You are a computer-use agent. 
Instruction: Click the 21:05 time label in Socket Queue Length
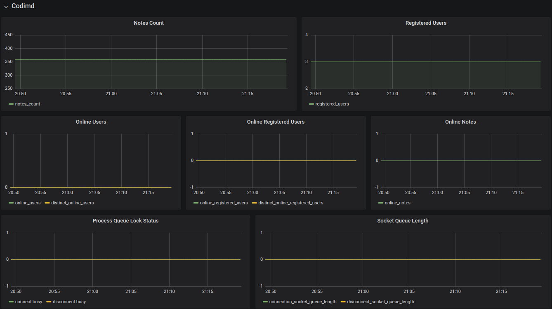pyautogui.click(x=409, y=292)
